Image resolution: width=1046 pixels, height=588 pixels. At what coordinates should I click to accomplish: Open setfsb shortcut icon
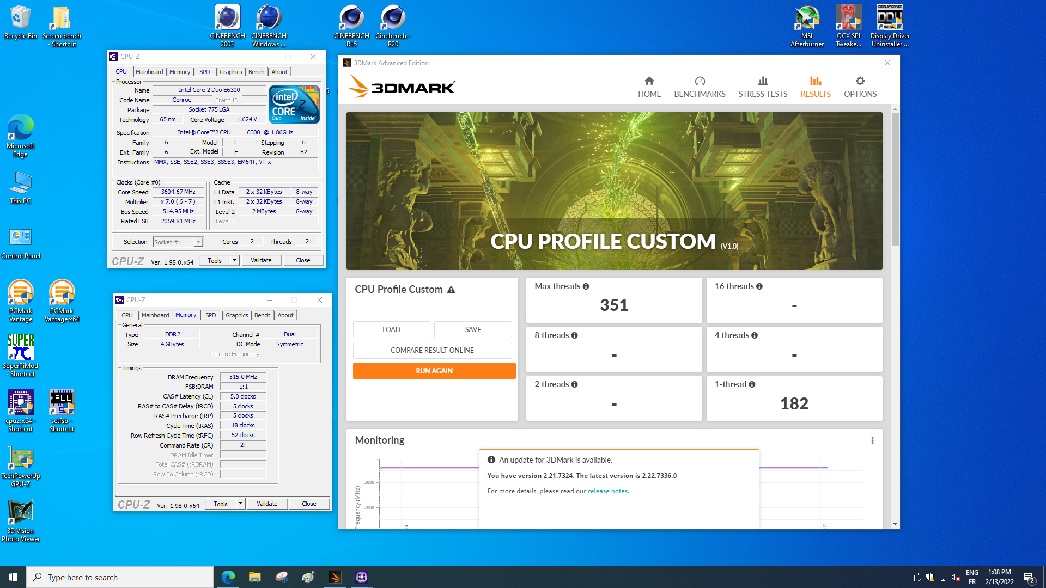coord(62,411)
